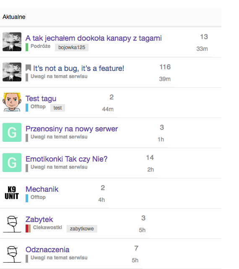Click the Aktualne header
Screen dimensions: 239x269
tap(14, 17)
